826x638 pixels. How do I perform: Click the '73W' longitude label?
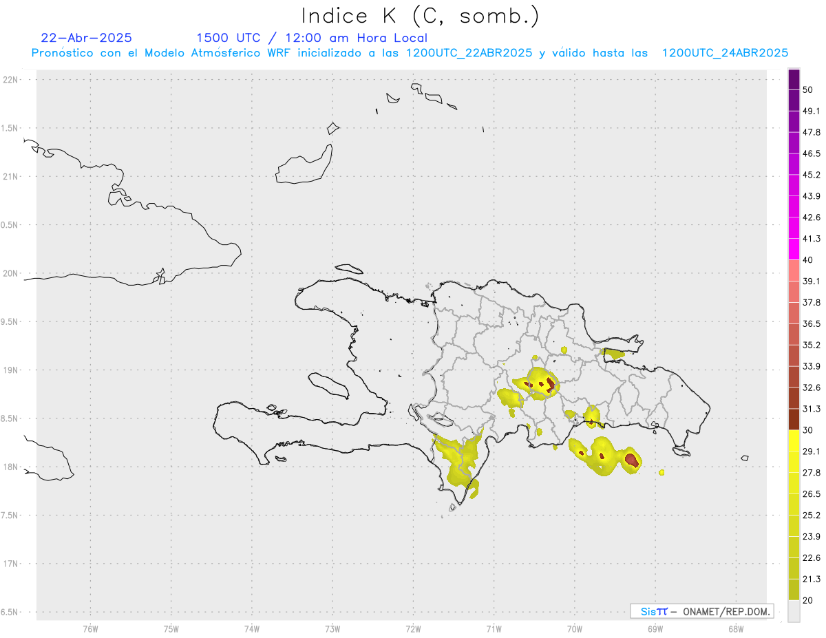(332, 628)
